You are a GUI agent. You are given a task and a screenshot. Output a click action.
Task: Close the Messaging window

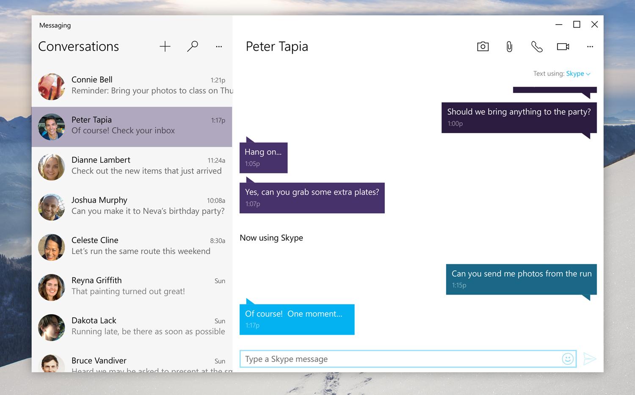(x=594, y=25)
